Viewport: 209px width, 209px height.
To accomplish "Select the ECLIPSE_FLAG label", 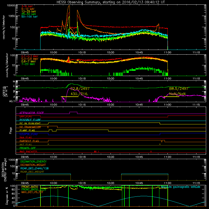I will [28, 134].
